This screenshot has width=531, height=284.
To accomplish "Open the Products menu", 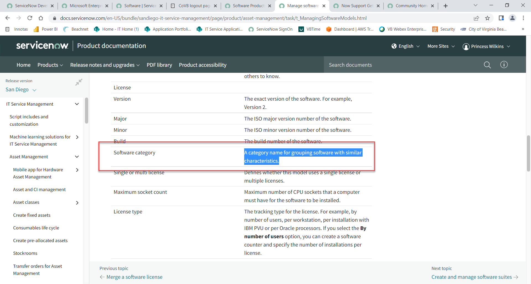I will (50, 65).
